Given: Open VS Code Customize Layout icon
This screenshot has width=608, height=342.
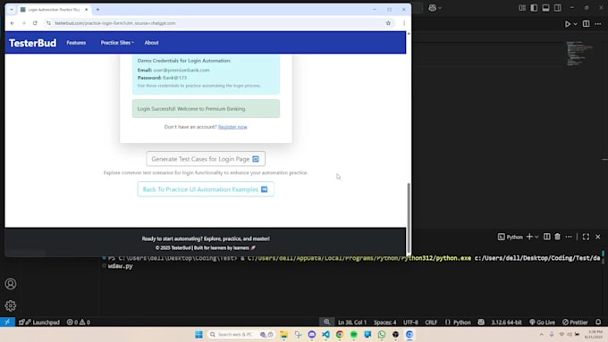Looking at the screenshot, I should (x=522, y=8).
